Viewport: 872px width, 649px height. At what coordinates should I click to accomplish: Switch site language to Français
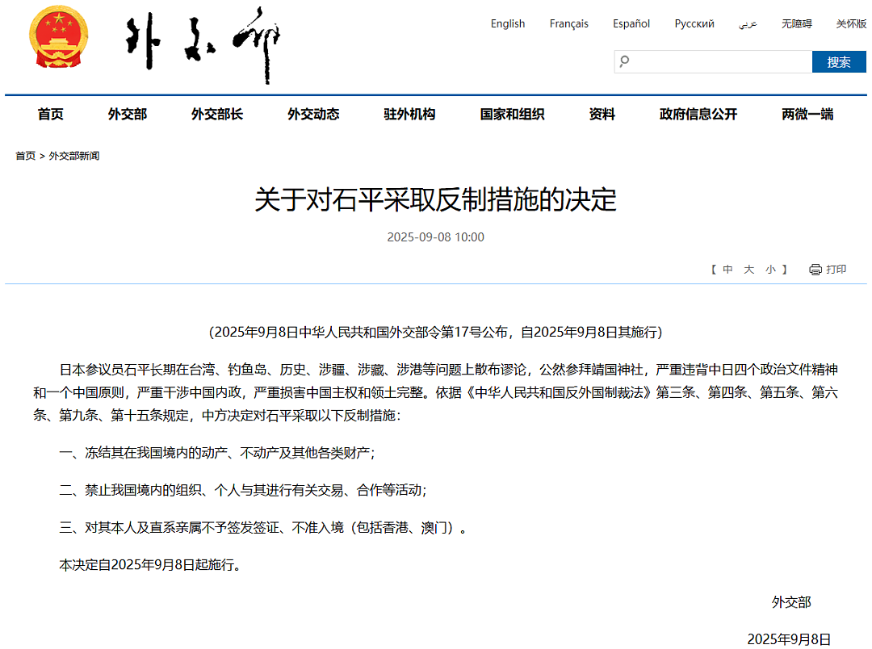[x=568, y=23]
